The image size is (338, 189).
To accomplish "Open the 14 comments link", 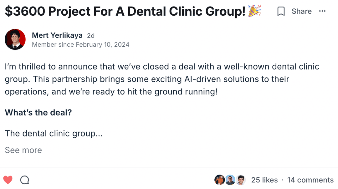I will [310, 180].
